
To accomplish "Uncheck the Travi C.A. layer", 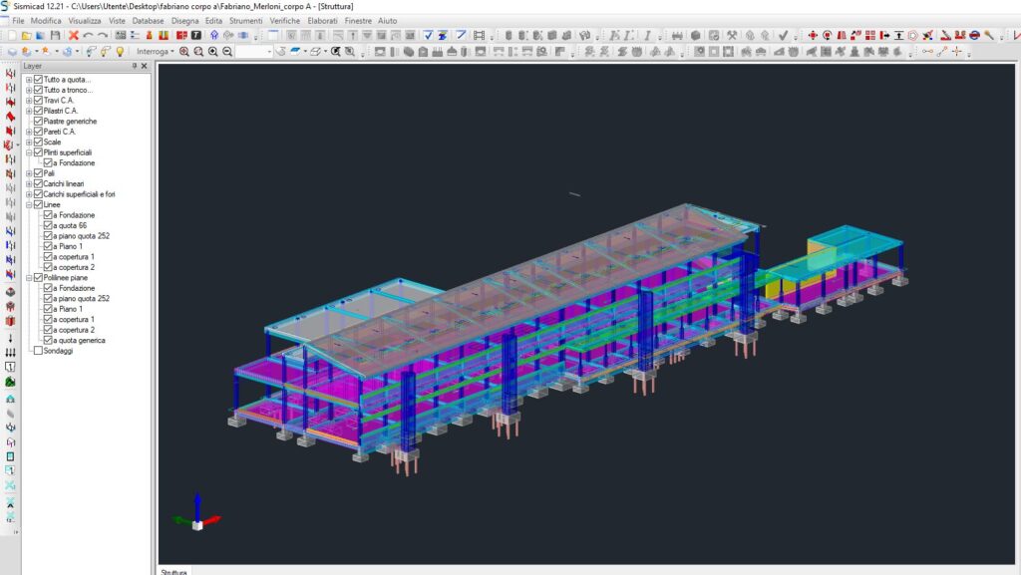I will [38, 100].
